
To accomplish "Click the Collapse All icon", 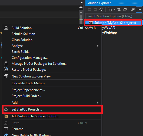I will 125,9.
